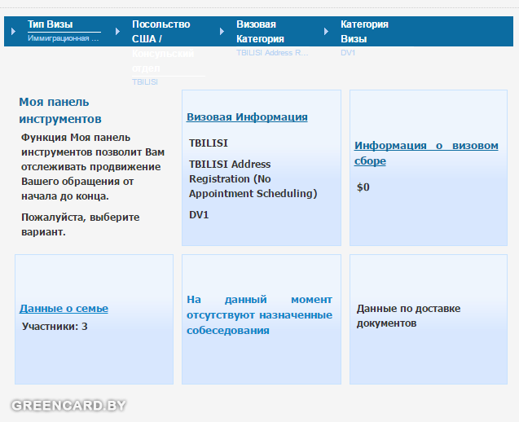Click the Участники: 3 text
Screen dimensions: 519x422
click(55, 327)
